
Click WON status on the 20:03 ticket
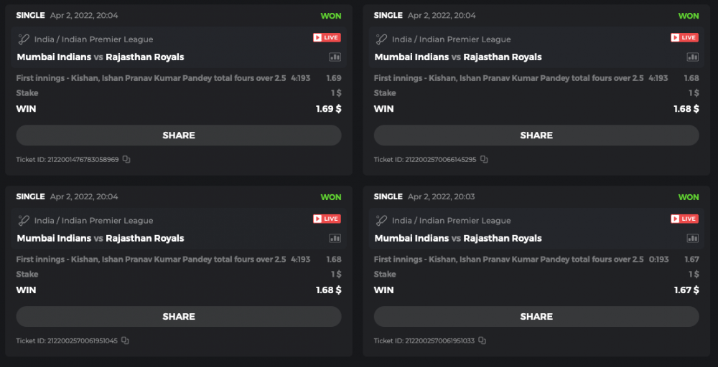[x=688, y=197]
